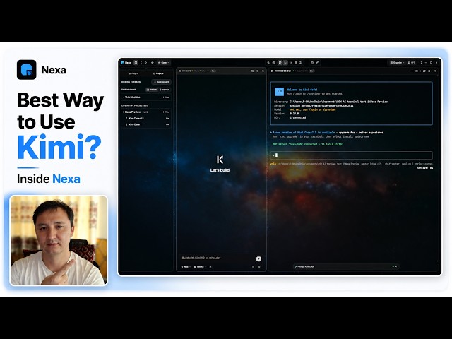The height and width of the screenshot is (339, 452).
Task: Open the Kimi Code CLI thread in the sidebar
Action: pyautogui.click(x=147, y=119)
